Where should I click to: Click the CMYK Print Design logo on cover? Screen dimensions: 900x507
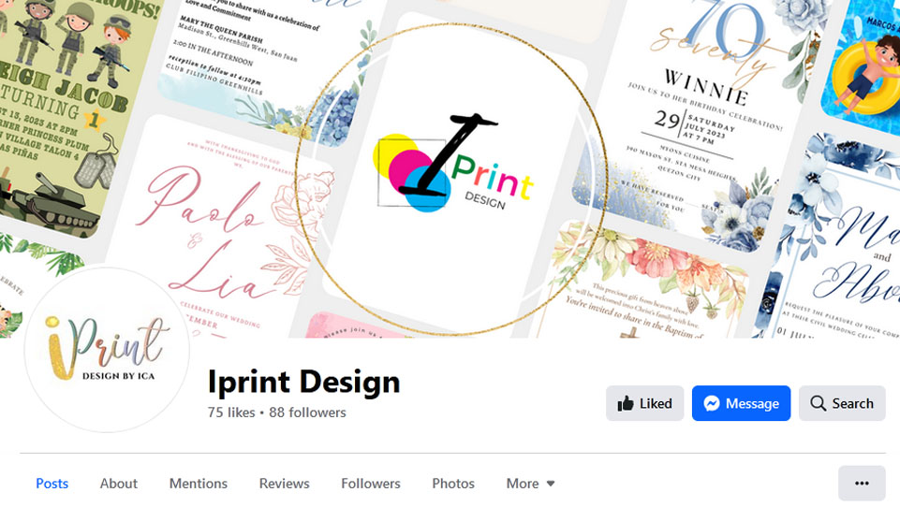pos(453,164)
